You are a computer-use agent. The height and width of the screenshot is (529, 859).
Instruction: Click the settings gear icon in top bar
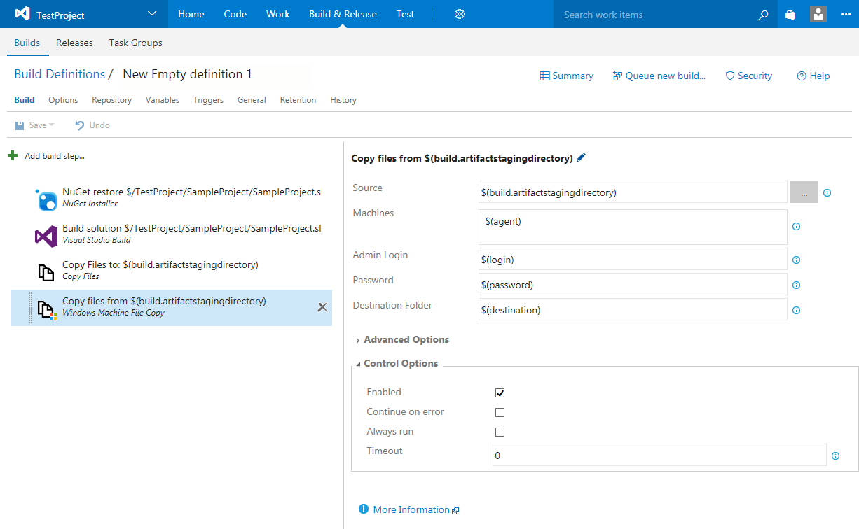(x=460, y=14)
